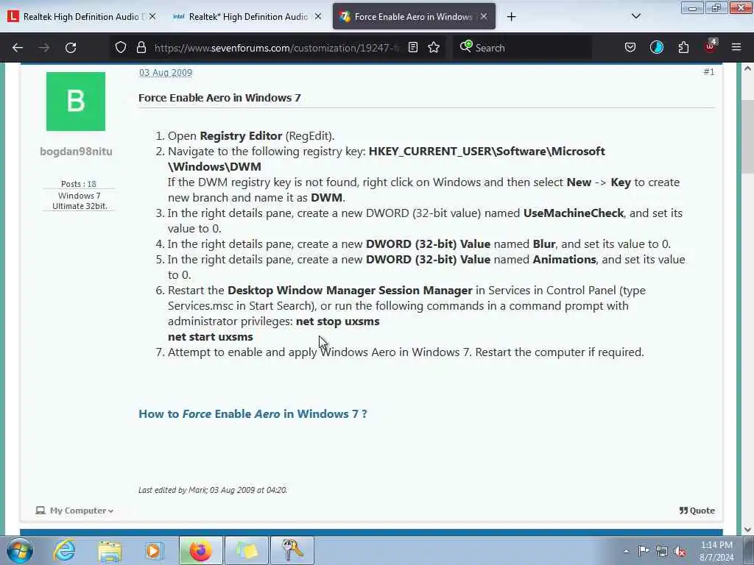Bookmark this page with star icon
The image size is (754, 565).
434,47
